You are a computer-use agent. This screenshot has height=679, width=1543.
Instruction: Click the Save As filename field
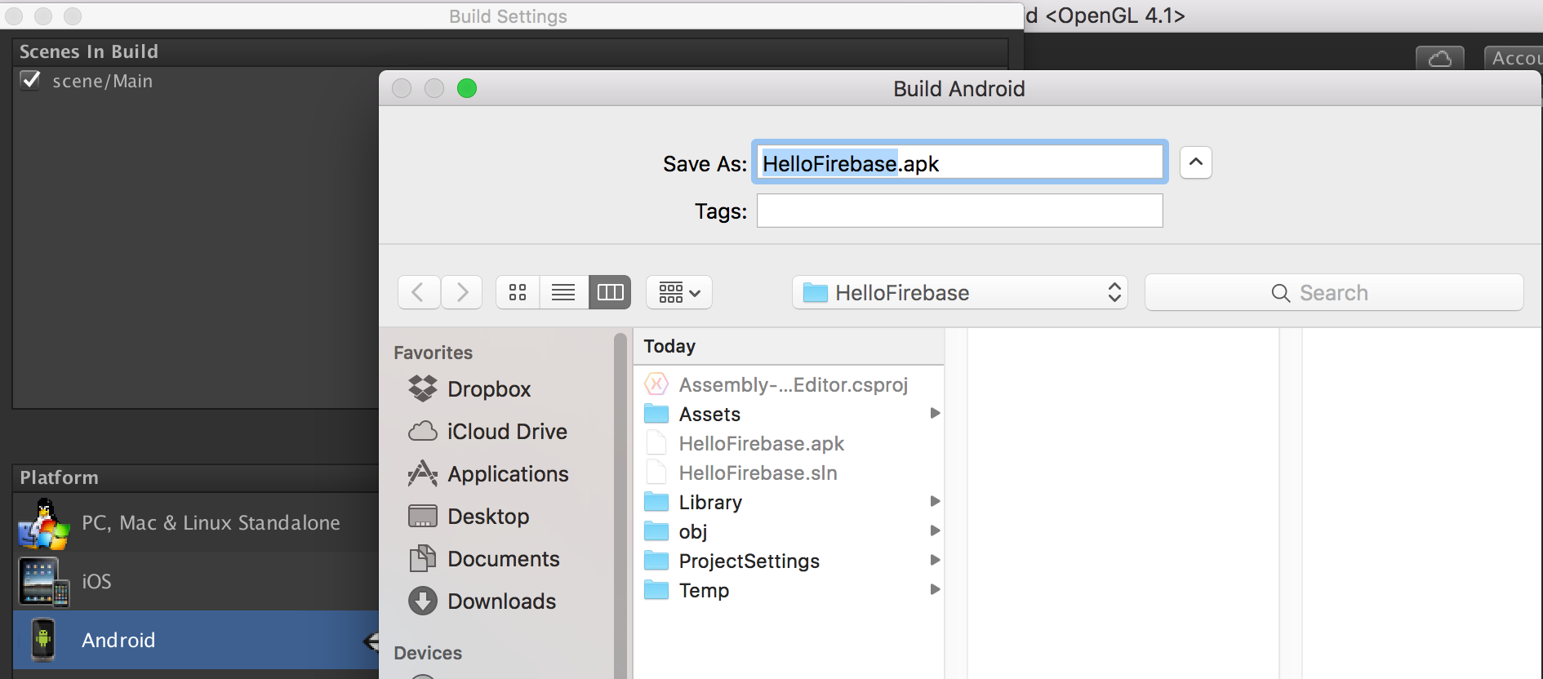(960, 162)
